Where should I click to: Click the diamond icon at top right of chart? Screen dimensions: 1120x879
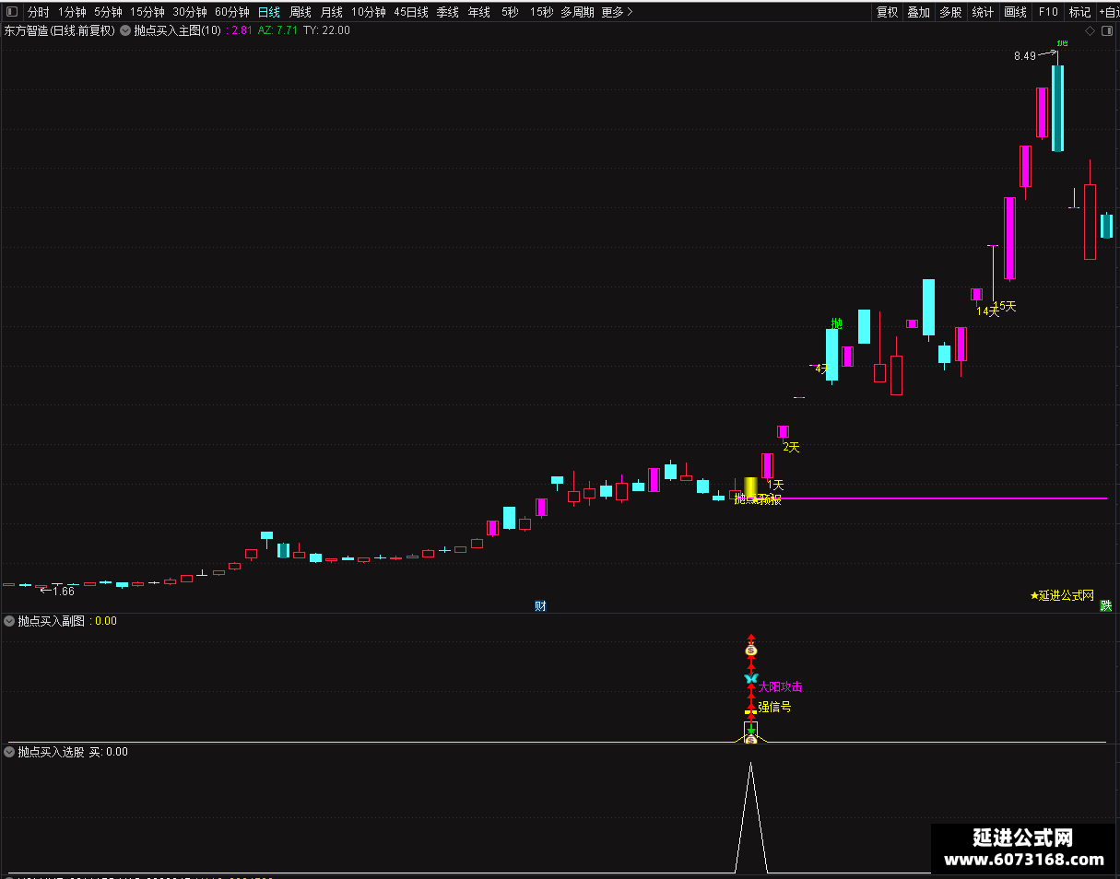1090,30
